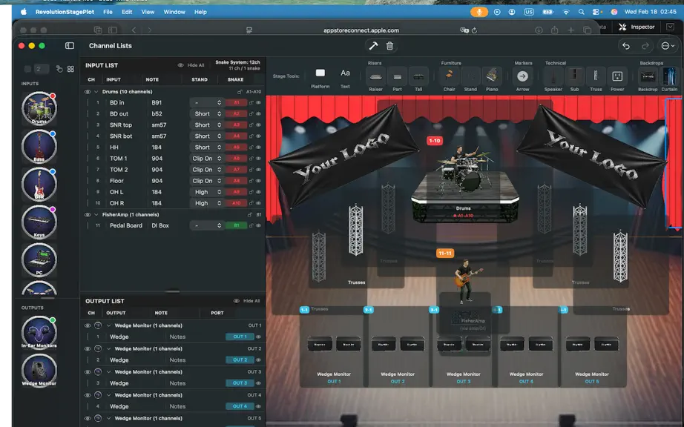Collapse the Drums channel group
The image size is (684, 427).
coord(96,92)
